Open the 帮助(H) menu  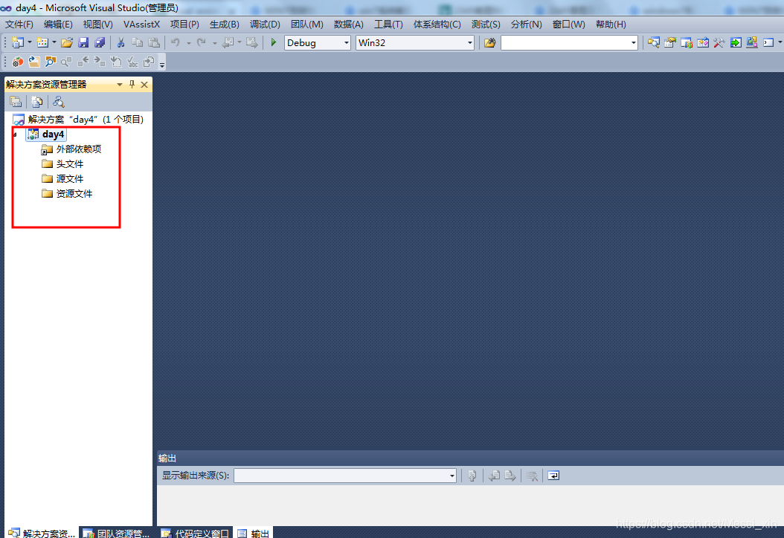pos(611,25)
